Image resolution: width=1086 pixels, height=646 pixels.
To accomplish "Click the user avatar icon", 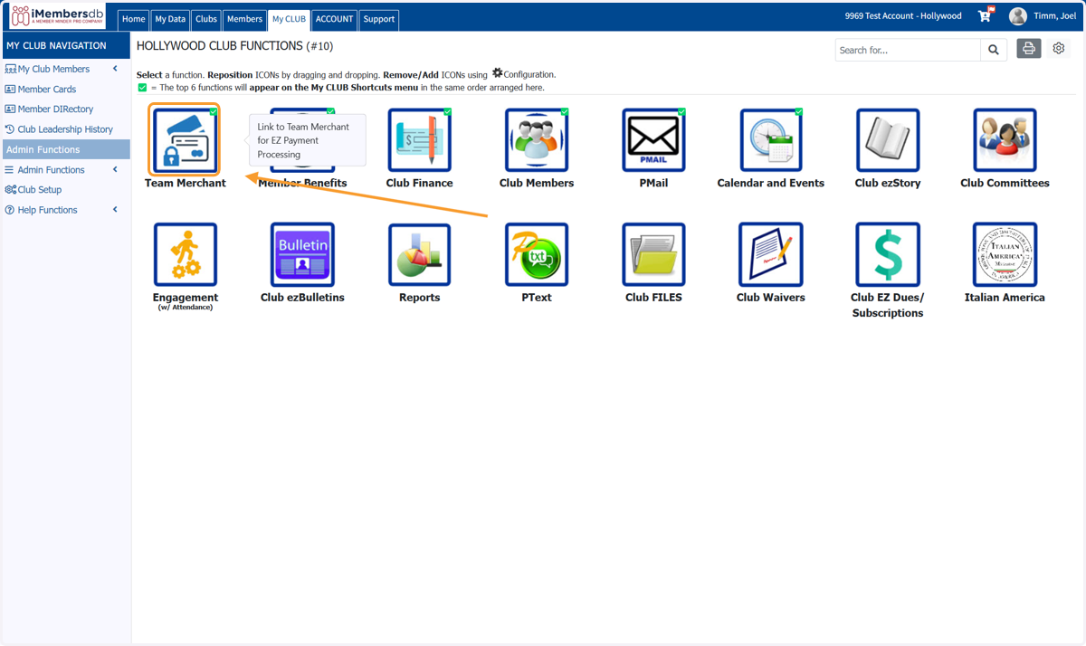I will (1018, 16).
